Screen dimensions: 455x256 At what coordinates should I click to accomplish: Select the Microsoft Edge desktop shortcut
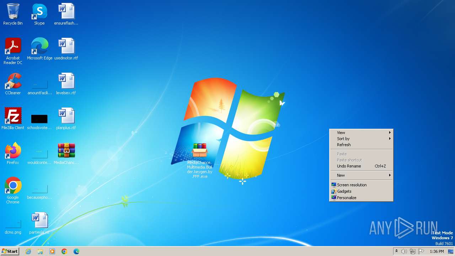click(39, 49)
